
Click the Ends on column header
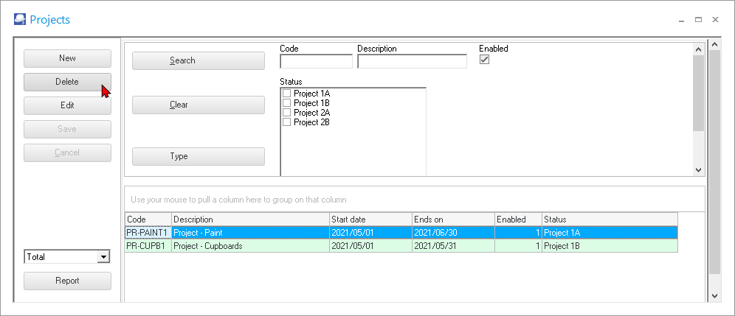pos(452,220)
